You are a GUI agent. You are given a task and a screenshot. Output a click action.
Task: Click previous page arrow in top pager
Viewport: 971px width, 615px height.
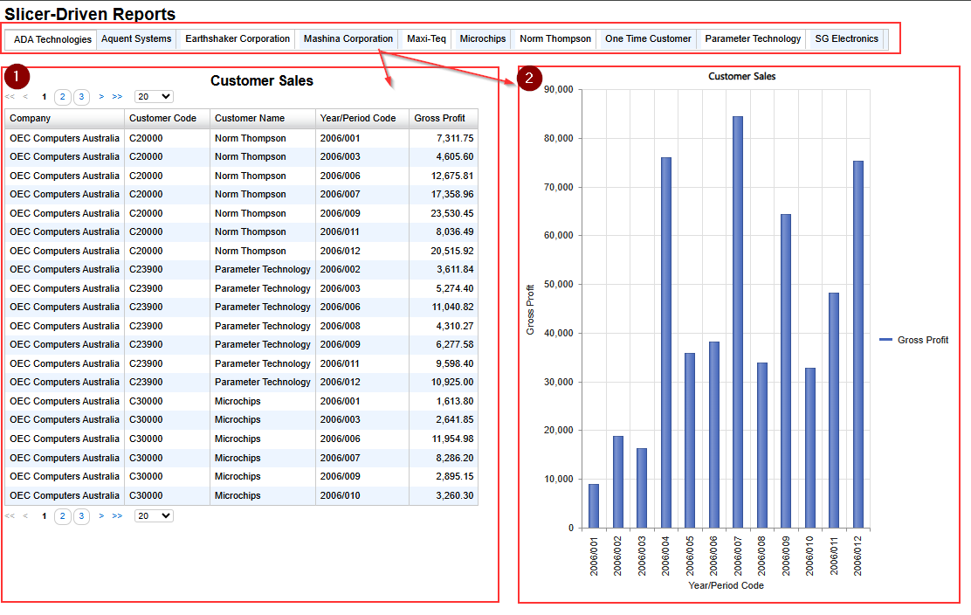[x=25, y=97]
